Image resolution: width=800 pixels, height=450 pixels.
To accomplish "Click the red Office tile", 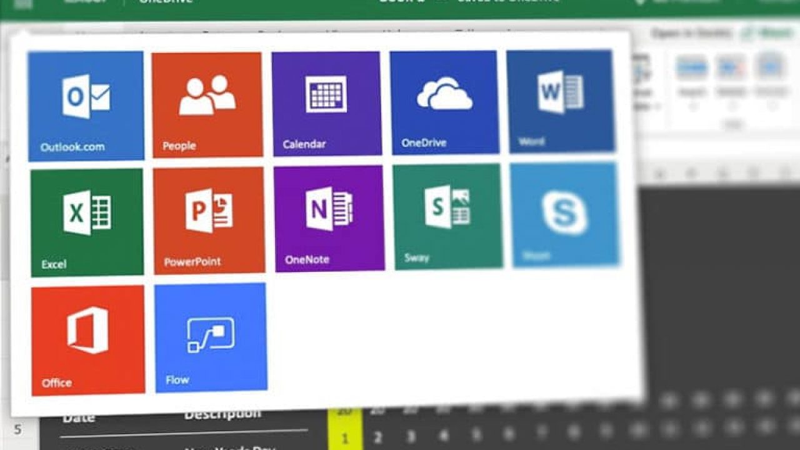I will click(x=87, y=340).
